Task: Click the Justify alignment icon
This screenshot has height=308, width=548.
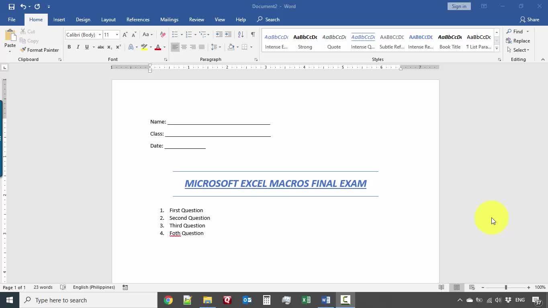Action: point(202,47)
